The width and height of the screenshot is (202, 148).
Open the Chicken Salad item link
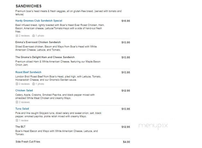24,90
